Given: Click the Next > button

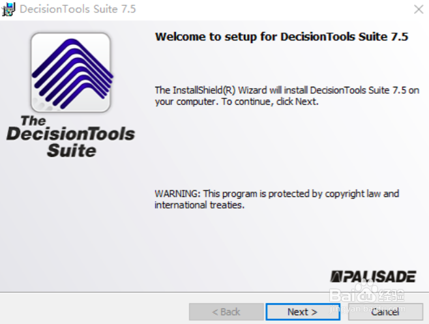Looking at the screenshot, I should (303, 312).
